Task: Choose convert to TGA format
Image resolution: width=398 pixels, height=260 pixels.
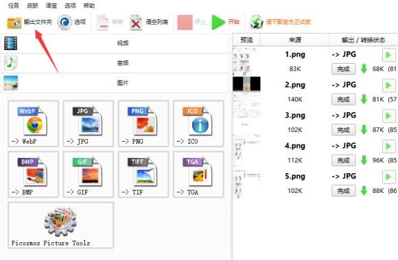Action: (x=198, y=174)
